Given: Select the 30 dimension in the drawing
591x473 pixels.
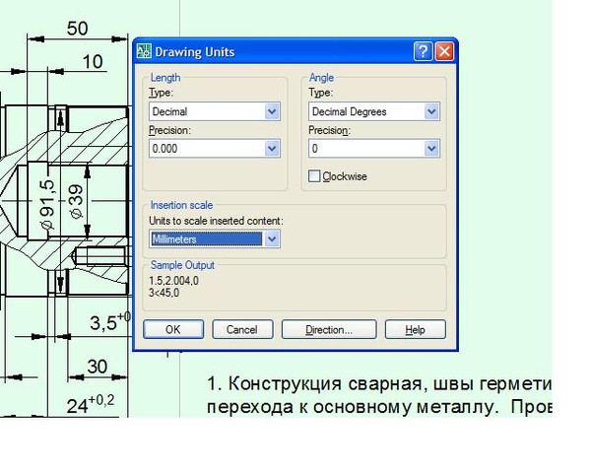Looking at the screenshot, I should click(98, 367).
